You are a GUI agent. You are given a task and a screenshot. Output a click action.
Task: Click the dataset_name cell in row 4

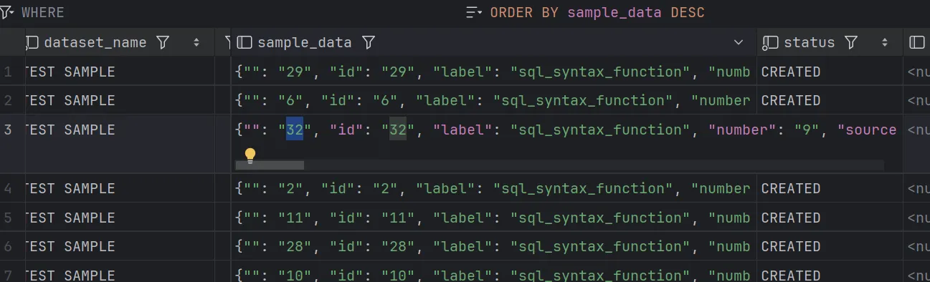tap(120, 188)
